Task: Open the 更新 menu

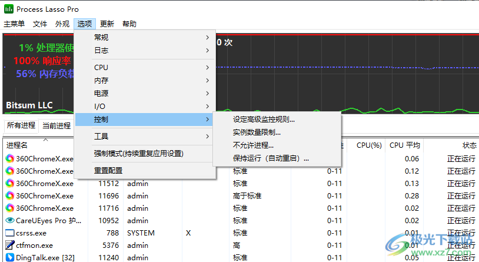Action: (107, 24)
